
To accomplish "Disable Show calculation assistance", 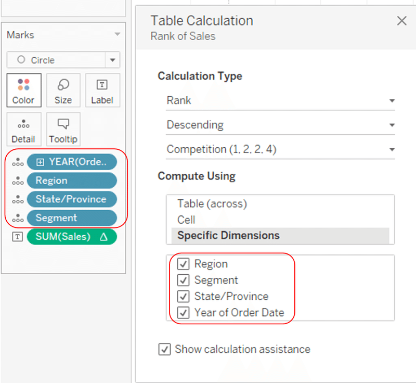I will (x=164, y=349).
